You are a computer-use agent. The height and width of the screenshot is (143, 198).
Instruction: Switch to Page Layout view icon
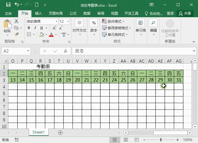point(126,140)
